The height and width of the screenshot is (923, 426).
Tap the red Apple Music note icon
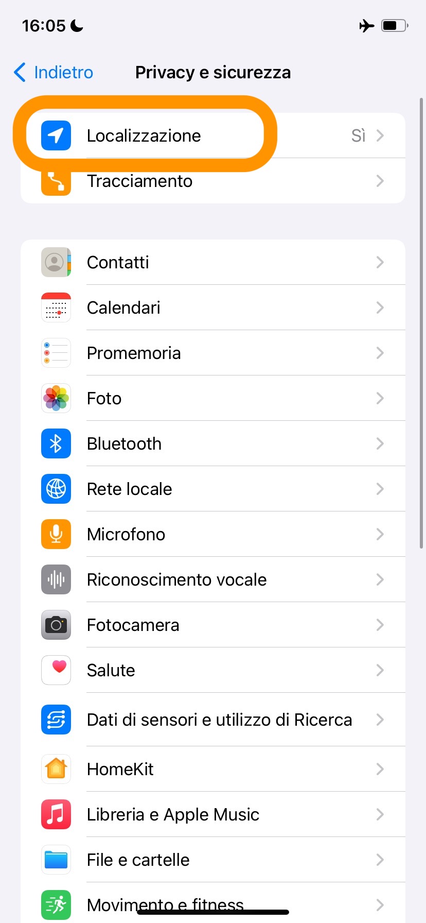[x=56, y=814]
